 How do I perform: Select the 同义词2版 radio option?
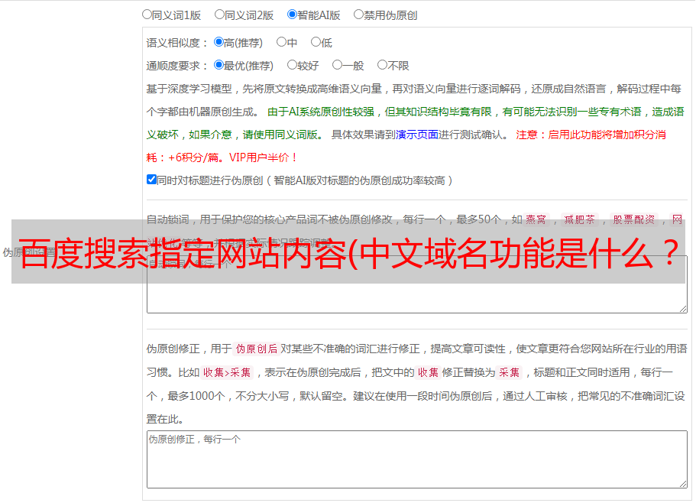220,15
